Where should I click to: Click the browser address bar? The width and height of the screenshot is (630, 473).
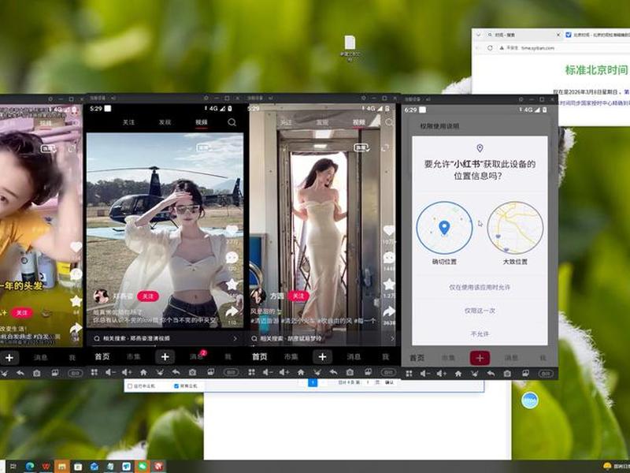coord(562,48)
